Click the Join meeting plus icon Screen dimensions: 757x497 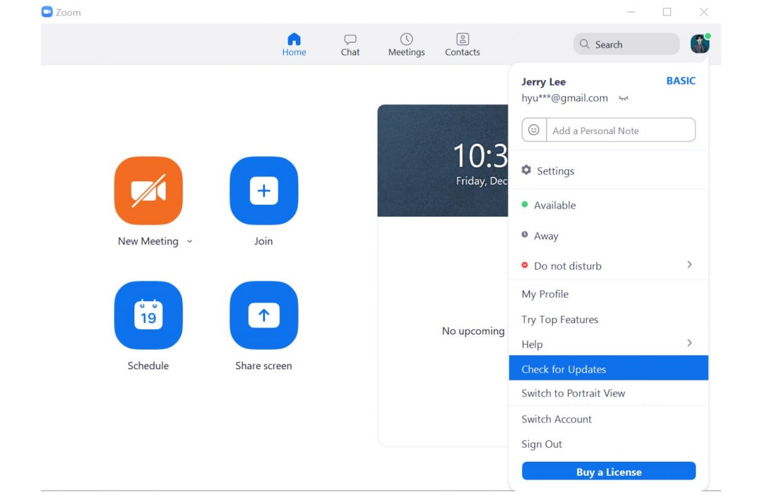pos(264,191)
